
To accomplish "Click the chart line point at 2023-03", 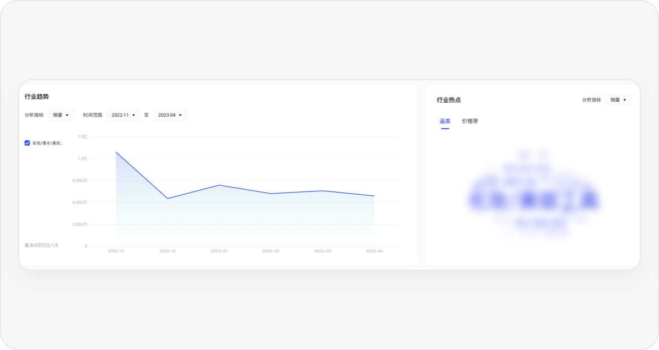I will (322, 191).
